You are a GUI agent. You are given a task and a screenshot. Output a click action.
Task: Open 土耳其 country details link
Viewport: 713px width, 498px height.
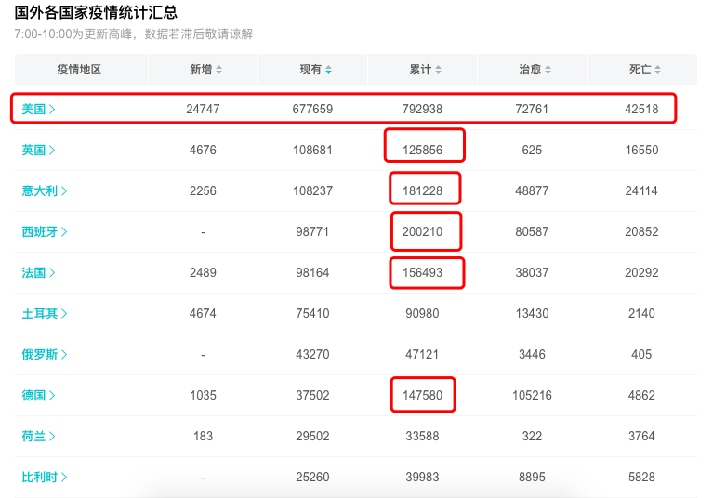click(x=45, y=313)
